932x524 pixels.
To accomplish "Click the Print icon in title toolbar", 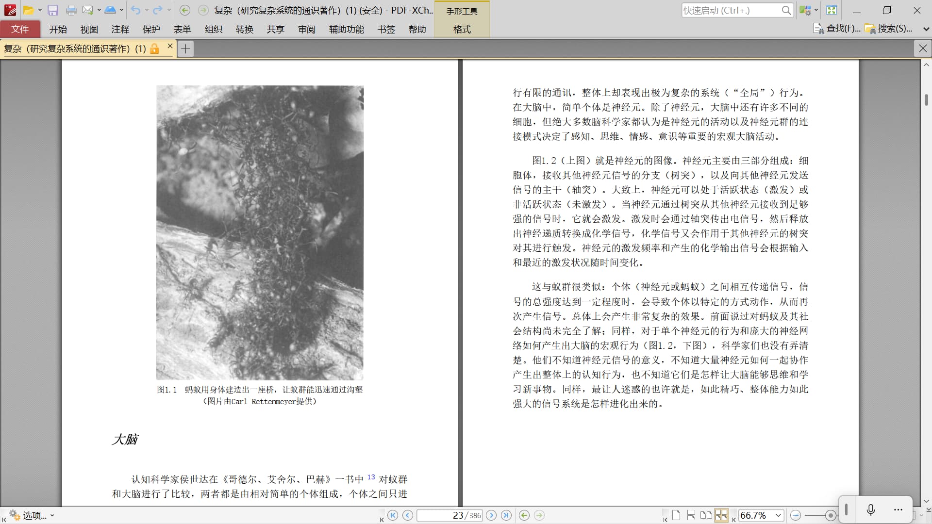I will [71, 10].
